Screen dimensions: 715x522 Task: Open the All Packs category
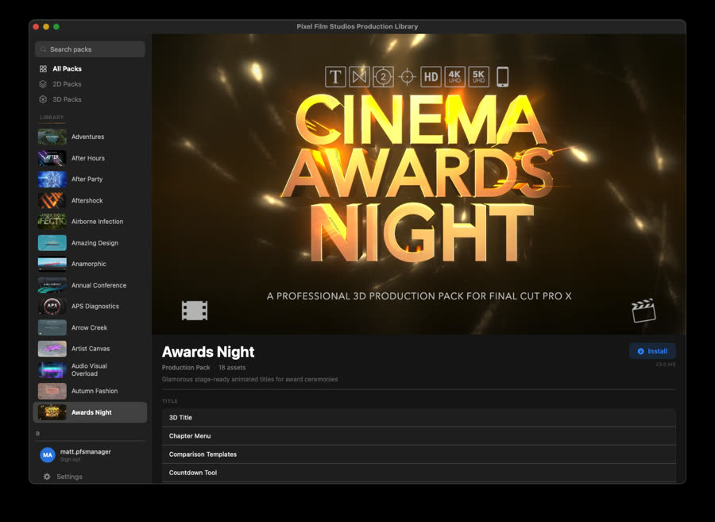[67, 69]
